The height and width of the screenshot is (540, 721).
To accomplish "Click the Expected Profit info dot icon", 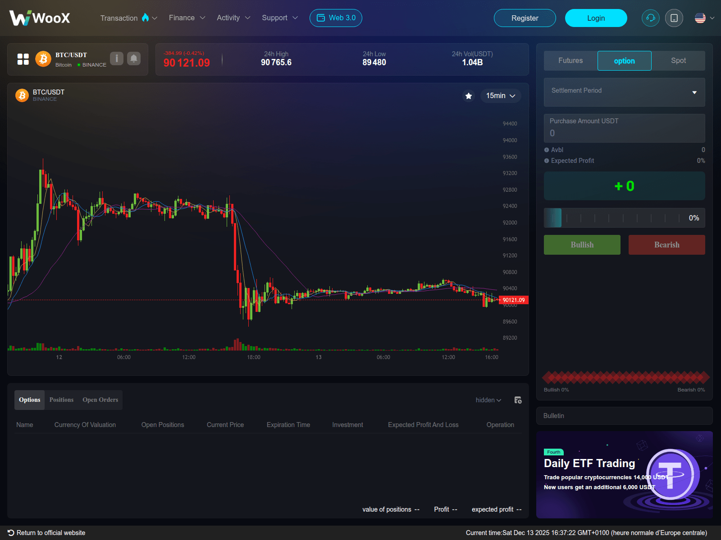I will coord(547,161).
